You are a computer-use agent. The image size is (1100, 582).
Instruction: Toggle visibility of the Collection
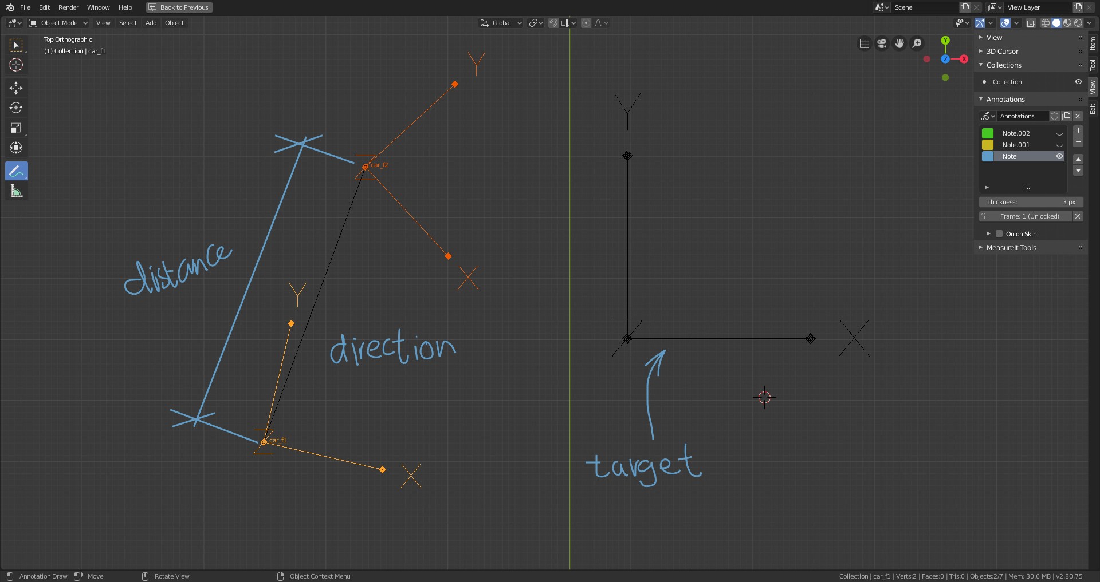(x=1078, y=82)
